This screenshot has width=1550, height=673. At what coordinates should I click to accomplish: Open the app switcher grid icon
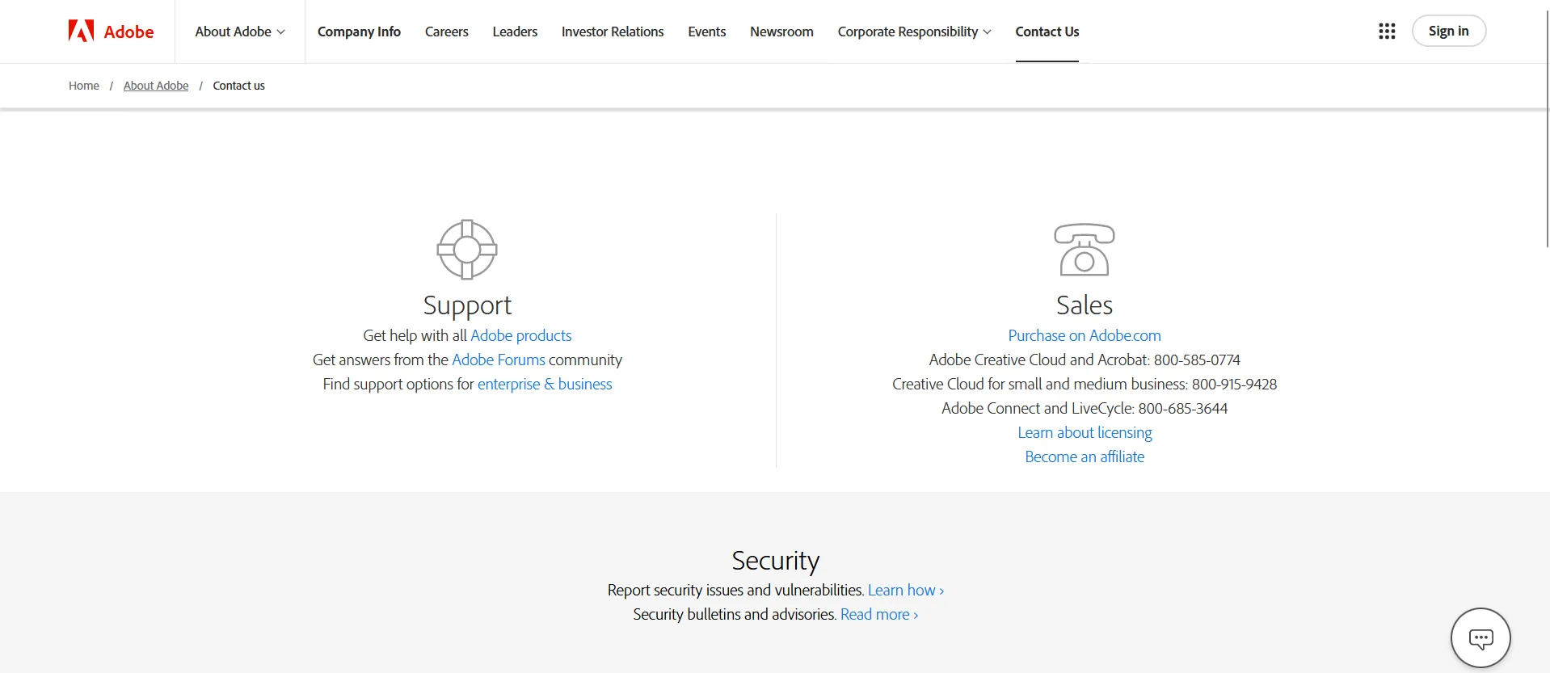[1387, 32]
